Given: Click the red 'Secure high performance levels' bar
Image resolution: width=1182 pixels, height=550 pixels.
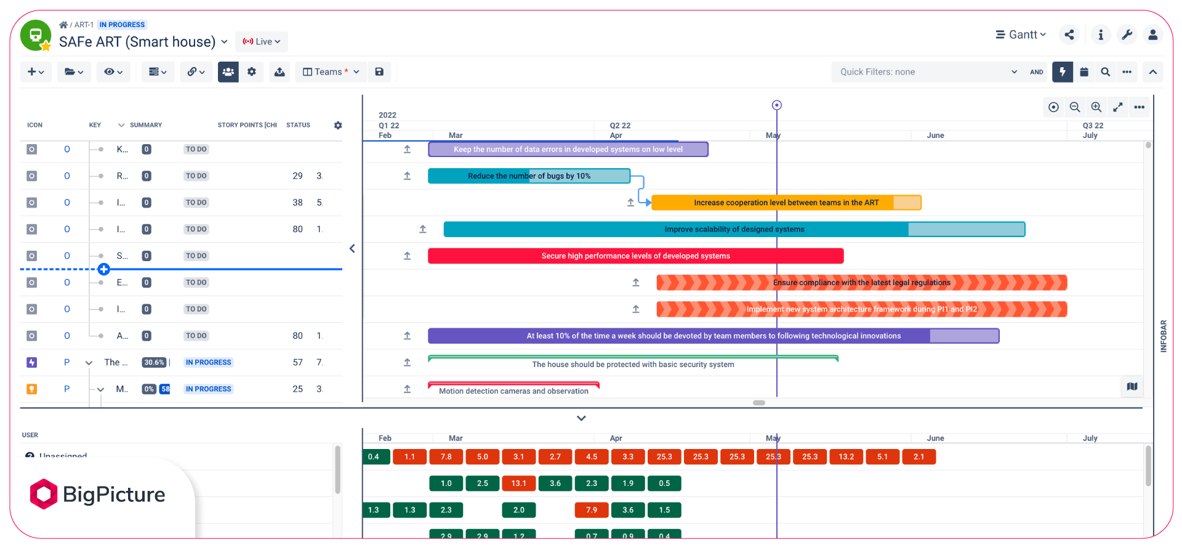Looking at the screenshot, I should tap(635, 256).
